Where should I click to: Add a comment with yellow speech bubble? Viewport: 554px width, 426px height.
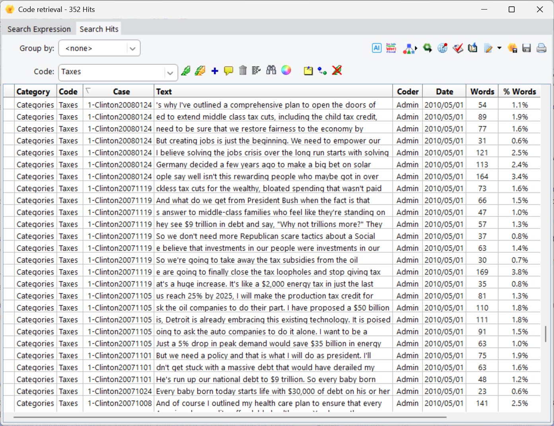pos(228,71)
